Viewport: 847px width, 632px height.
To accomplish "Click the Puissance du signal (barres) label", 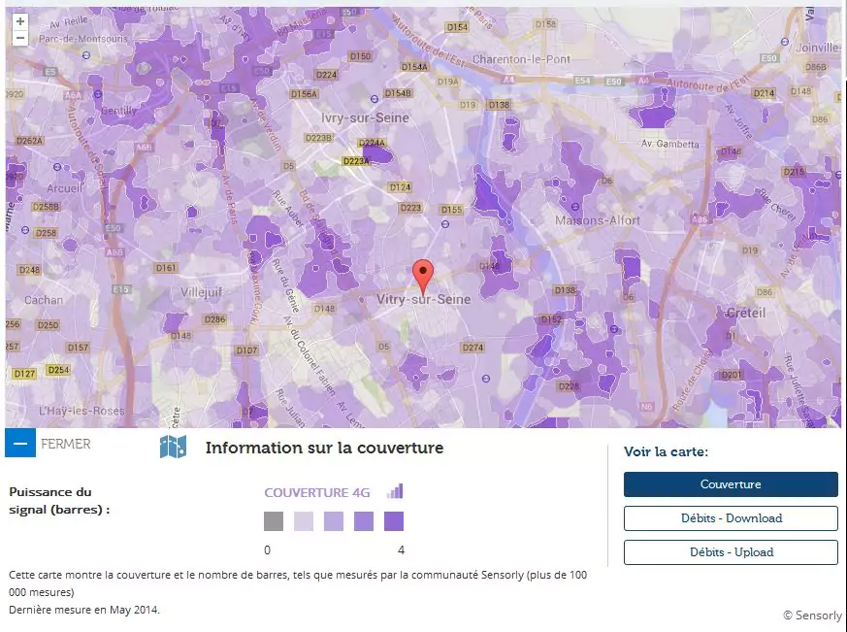I will click(59, 501).
